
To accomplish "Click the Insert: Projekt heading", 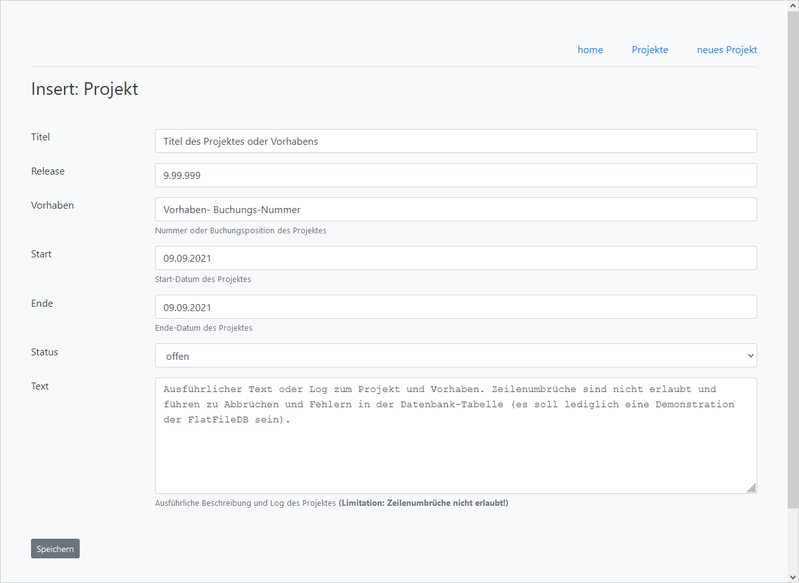I will (84, 89).
